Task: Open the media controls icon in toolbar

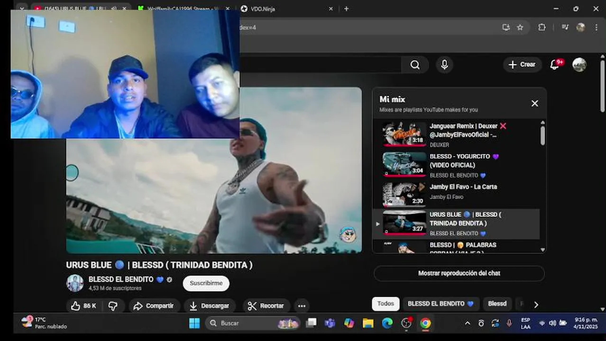Action: click(565, 27)
